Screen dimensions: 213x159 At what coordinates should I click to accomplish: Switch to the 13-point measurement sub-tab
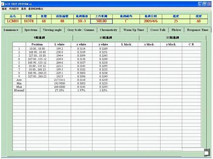pyautogui.click(x=106, y=38)
